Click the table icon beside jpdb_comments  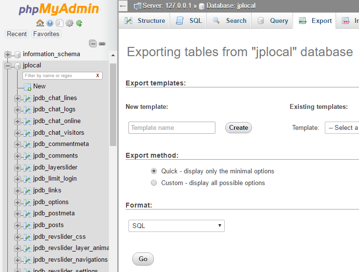tap(27, 156)
